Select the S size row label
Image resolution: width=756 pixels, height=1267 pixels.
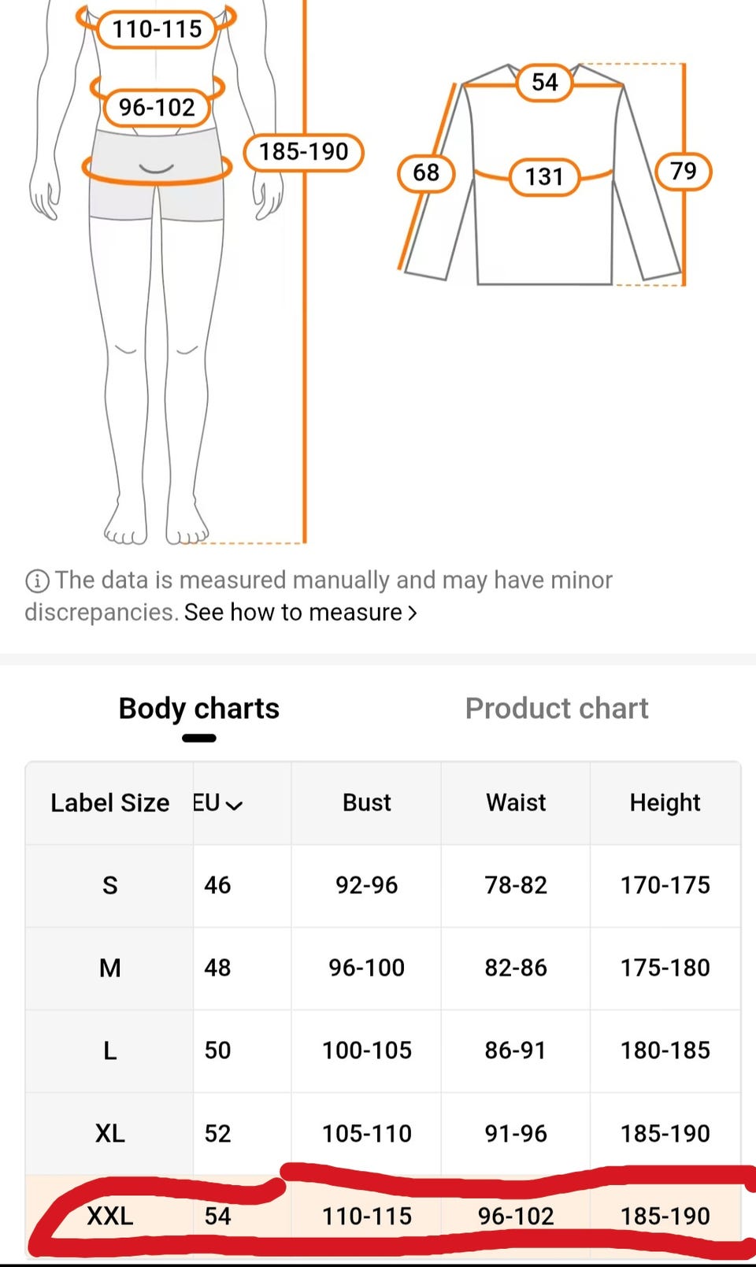[x=110, y=886]
